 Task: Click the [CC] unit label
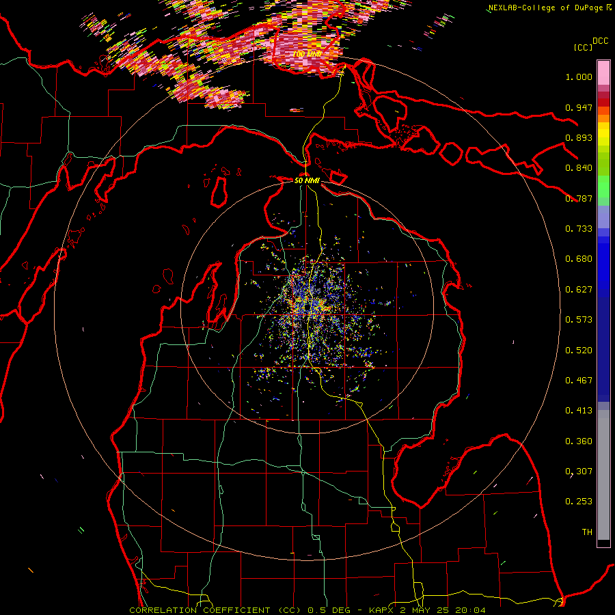[583, 47]
